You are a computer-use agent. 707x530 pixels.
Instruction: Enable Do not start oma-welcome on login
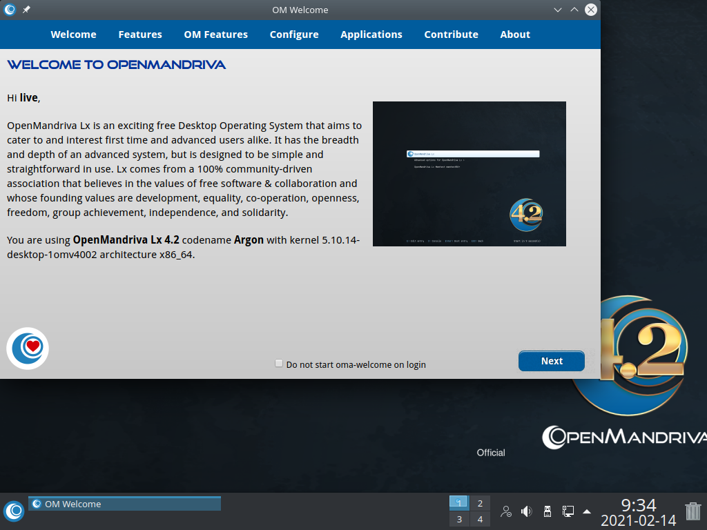pos(279,363)
